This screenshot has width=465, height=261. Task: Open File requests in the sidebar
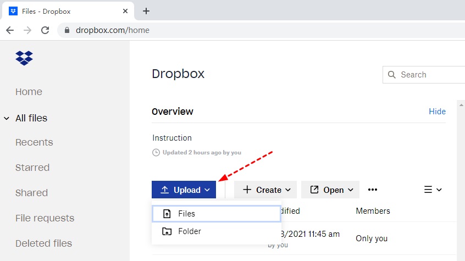point(45,218)
